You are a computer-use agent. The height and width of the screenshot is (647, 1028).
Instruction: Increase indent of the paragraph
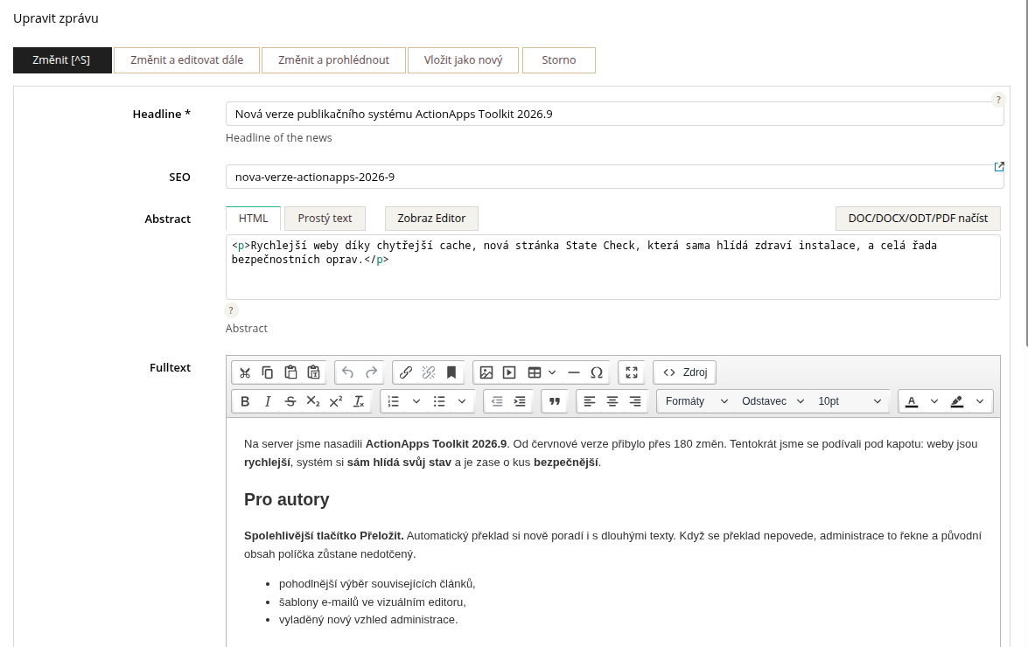[x=520, y=401]
